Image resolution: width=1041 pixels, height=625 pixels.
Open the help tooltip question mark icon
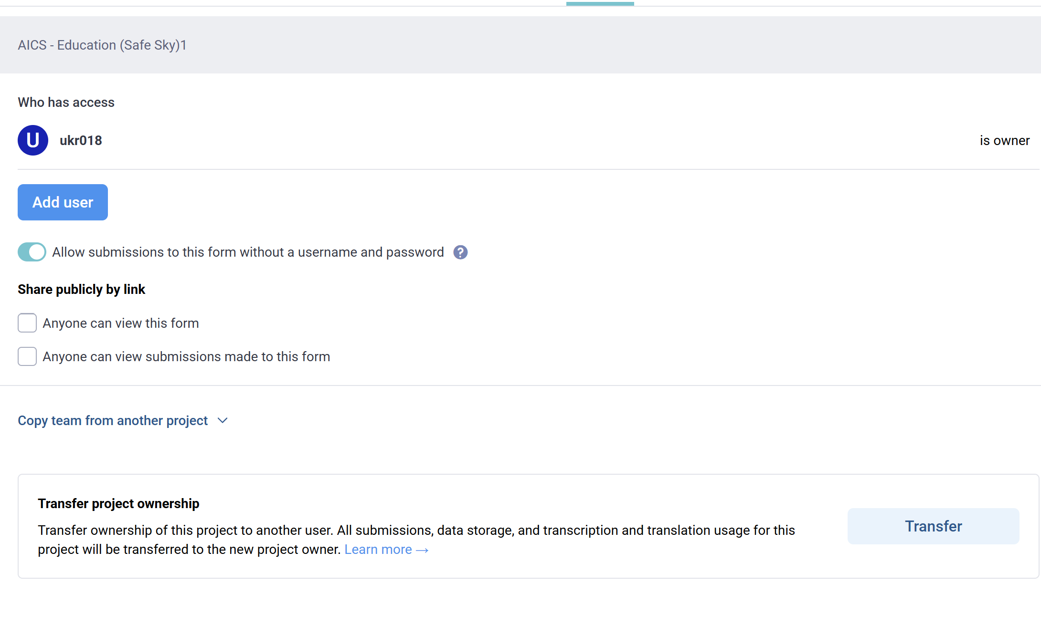point(460,252)
